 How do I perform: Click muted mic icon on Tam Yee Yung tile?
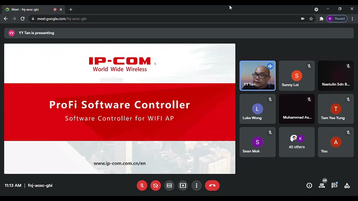coord(348,99)
